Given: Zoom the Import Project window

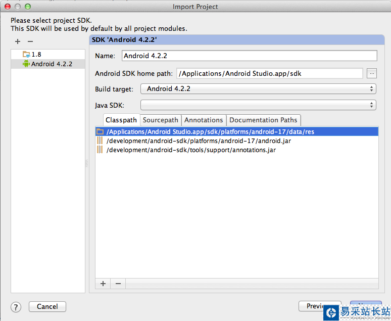Looking at the screenshot, I should [x=28, y=7].
